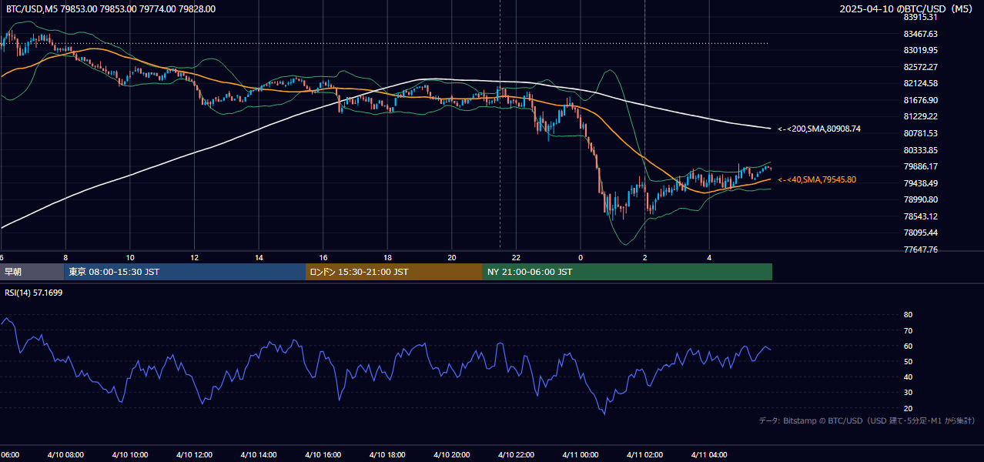Viewport: 984px width, 462px height.
Task: Click the 4/10 16:00 time axis label
Action: (323, 455)
